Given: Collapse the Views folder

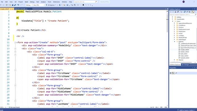Looking at the screenshot, I should [172, 21].
